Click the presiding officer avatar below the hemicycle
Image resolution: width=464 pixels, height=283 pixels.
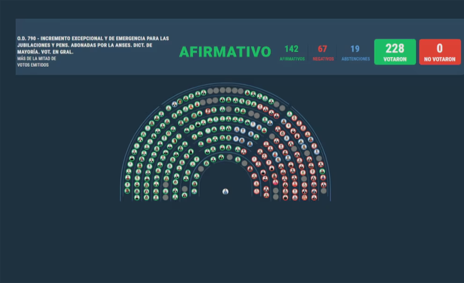(225, 191)
